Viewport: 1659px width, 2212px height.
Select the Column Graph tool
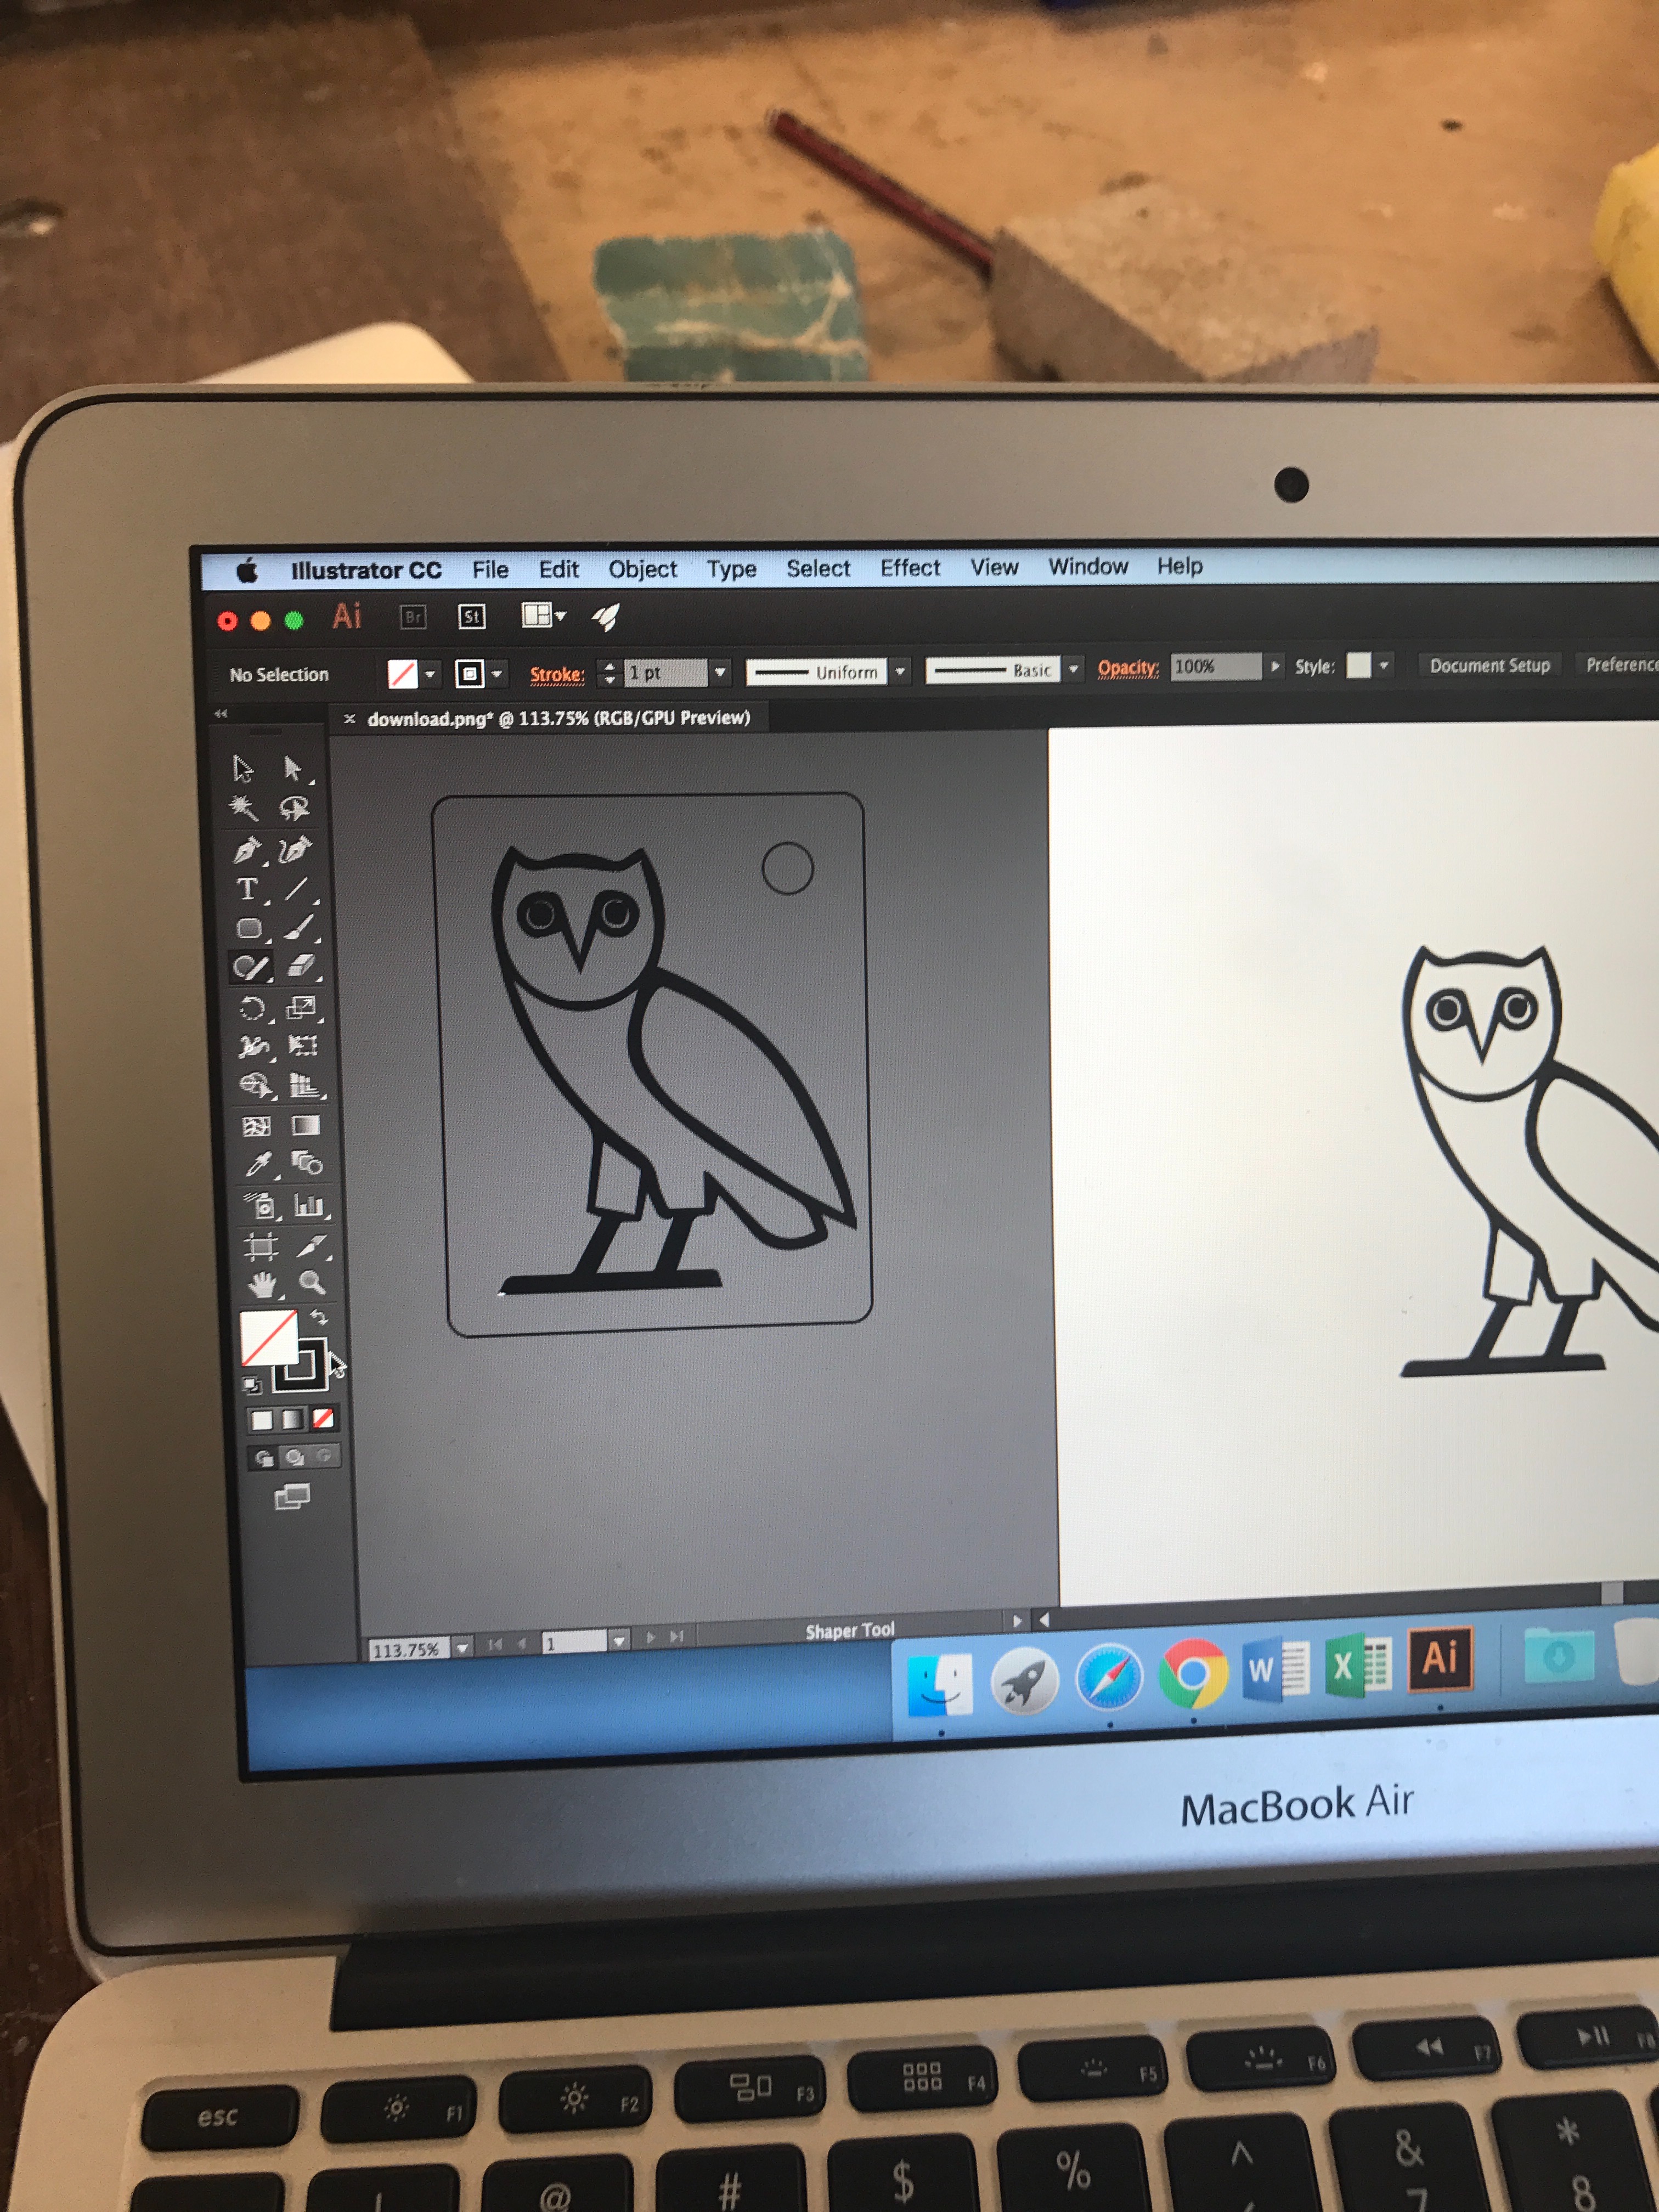(x=309, y=1204)
